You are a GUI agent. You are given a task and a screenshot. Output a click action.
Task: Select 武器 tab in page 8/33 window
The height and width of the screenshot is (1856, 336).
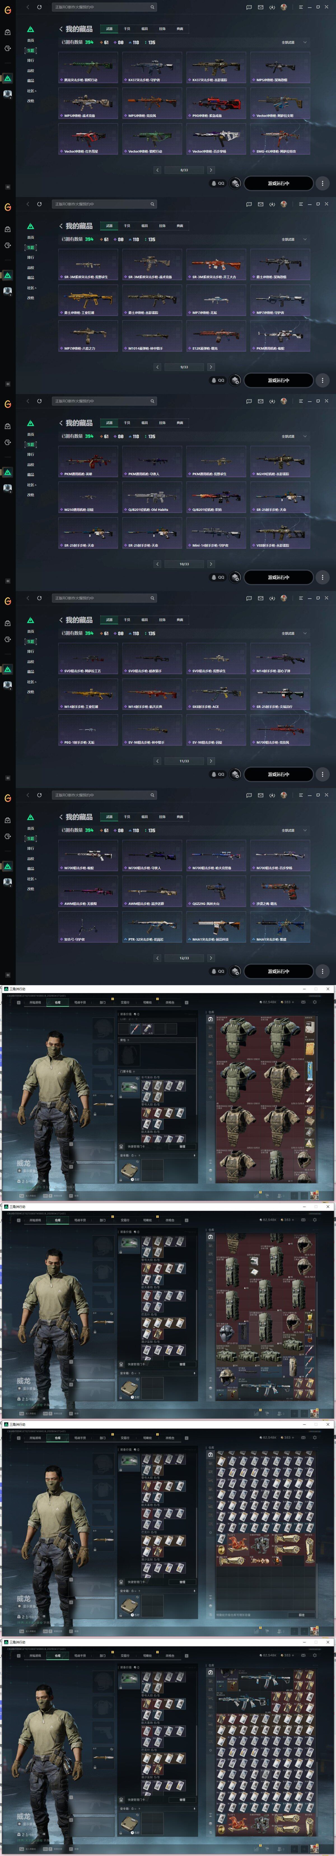point(109,29)
